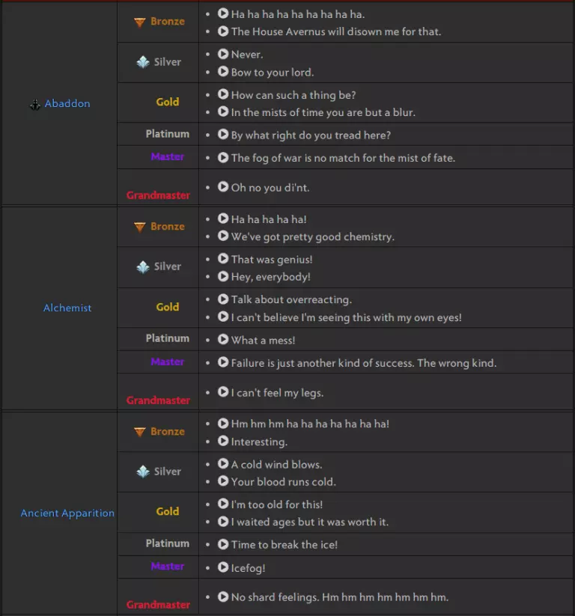Play "Talk about overreacting." Gold line
The height and width of the screenshot is (616, 575).
pos(222,298)
